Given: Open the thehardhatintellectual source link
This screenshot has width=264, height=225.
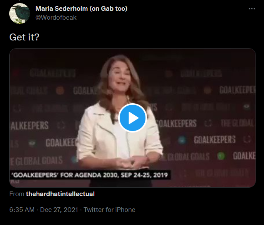Looking at the screenshot, I should click(x=60, y=194).
